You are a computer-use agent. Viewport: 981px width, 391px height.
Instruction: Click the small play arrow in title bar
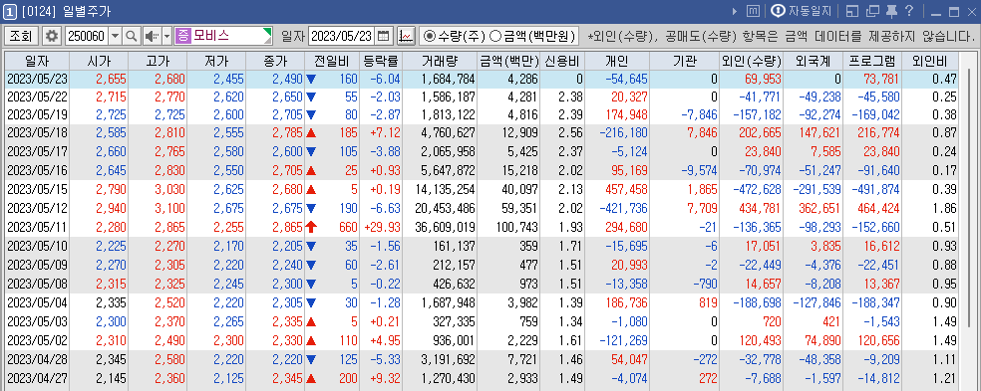(x=735, y=11)
